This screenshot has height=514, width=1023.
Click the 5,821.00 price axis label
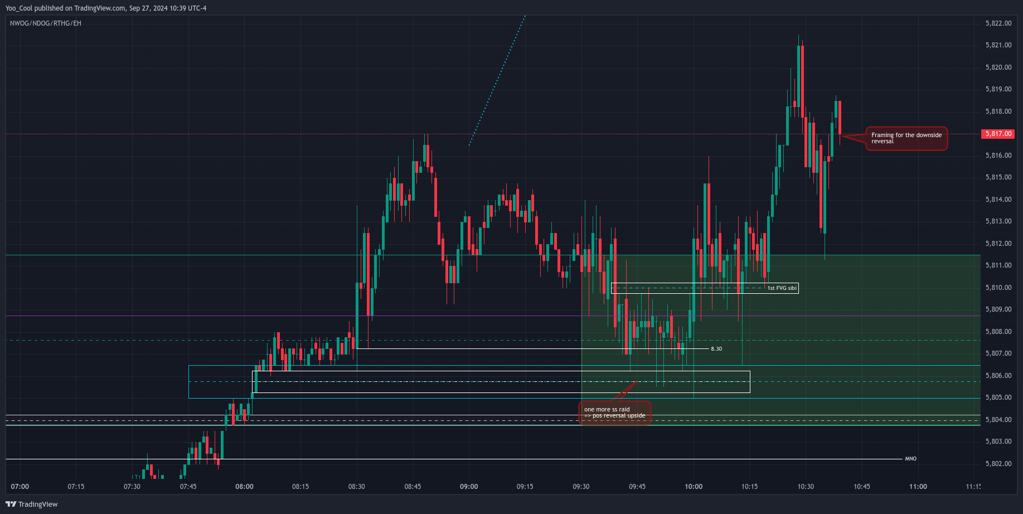click(998, 45)
